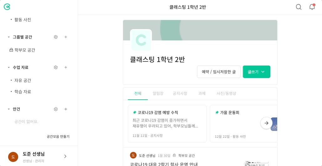Click the Classting logo icon
This screenshot has width=322, height=166.
coord(7,7)
